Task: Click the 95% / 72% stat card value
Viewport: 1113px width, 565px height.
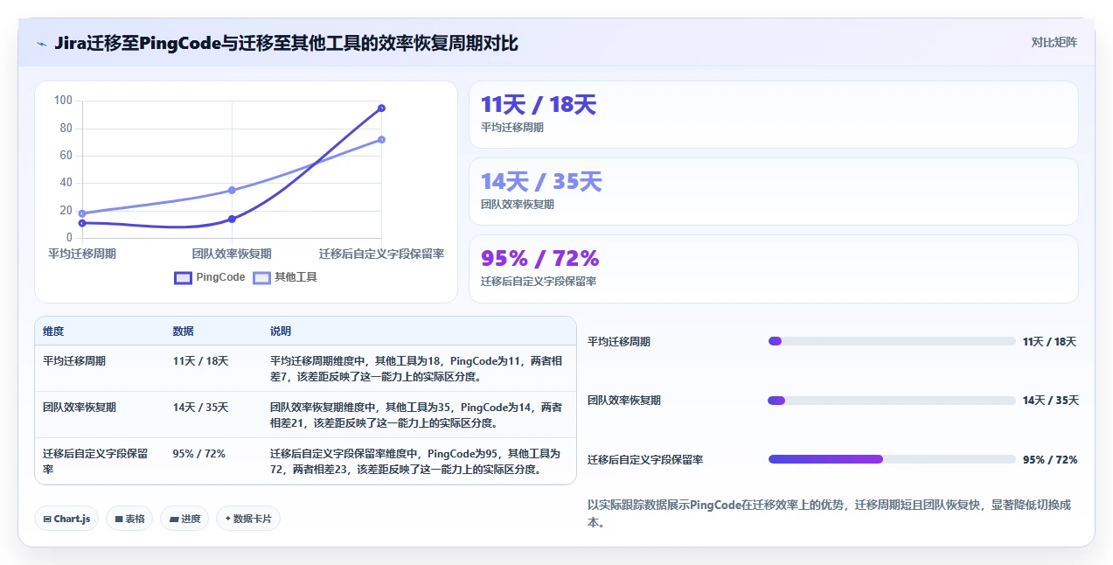Action: (x=539, y=259)
